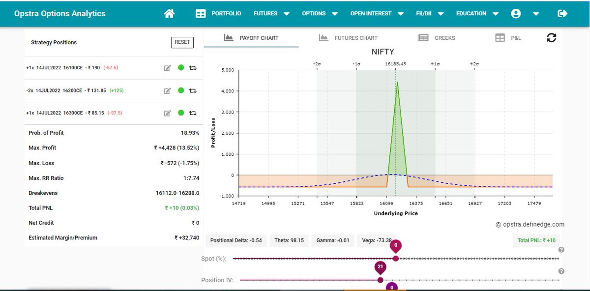Viewport: 590px width, 291px height.
Task: Go to the home page icon
Action: click(x=169, y=14)
